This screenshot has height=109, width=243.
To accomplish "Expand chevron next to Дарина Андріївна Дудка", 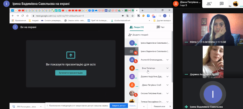I will point(167,77).
